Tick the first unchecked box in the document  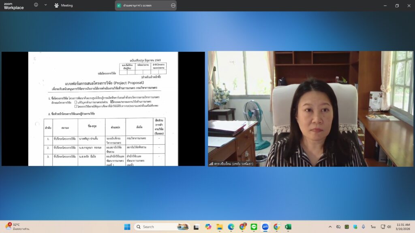(76, 102)
